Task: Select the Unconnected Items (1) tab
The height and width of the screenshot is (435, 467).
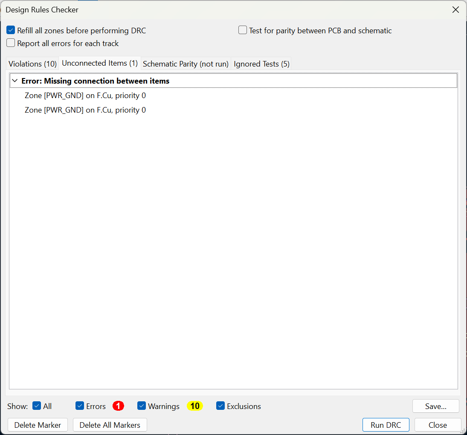Action: (x=100, y=63)
